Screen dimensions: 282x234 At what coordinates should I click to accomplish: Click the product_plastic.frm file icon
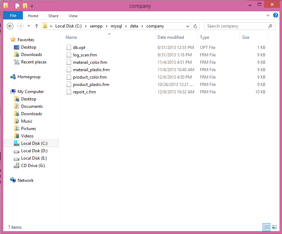point(69,84)
